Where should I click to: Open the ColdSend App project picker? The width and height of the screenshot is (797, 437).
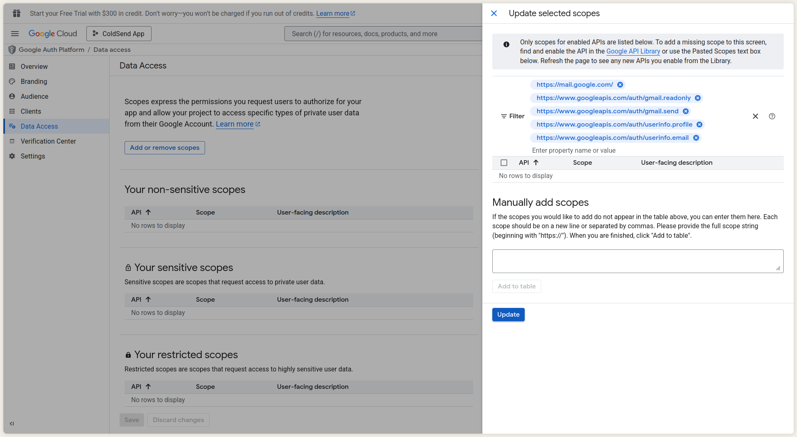(x=119, y=34)
